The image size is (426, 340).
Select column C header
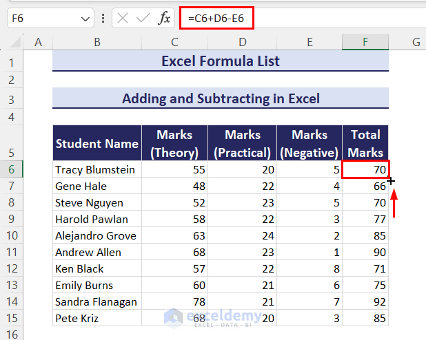point(174,42)
